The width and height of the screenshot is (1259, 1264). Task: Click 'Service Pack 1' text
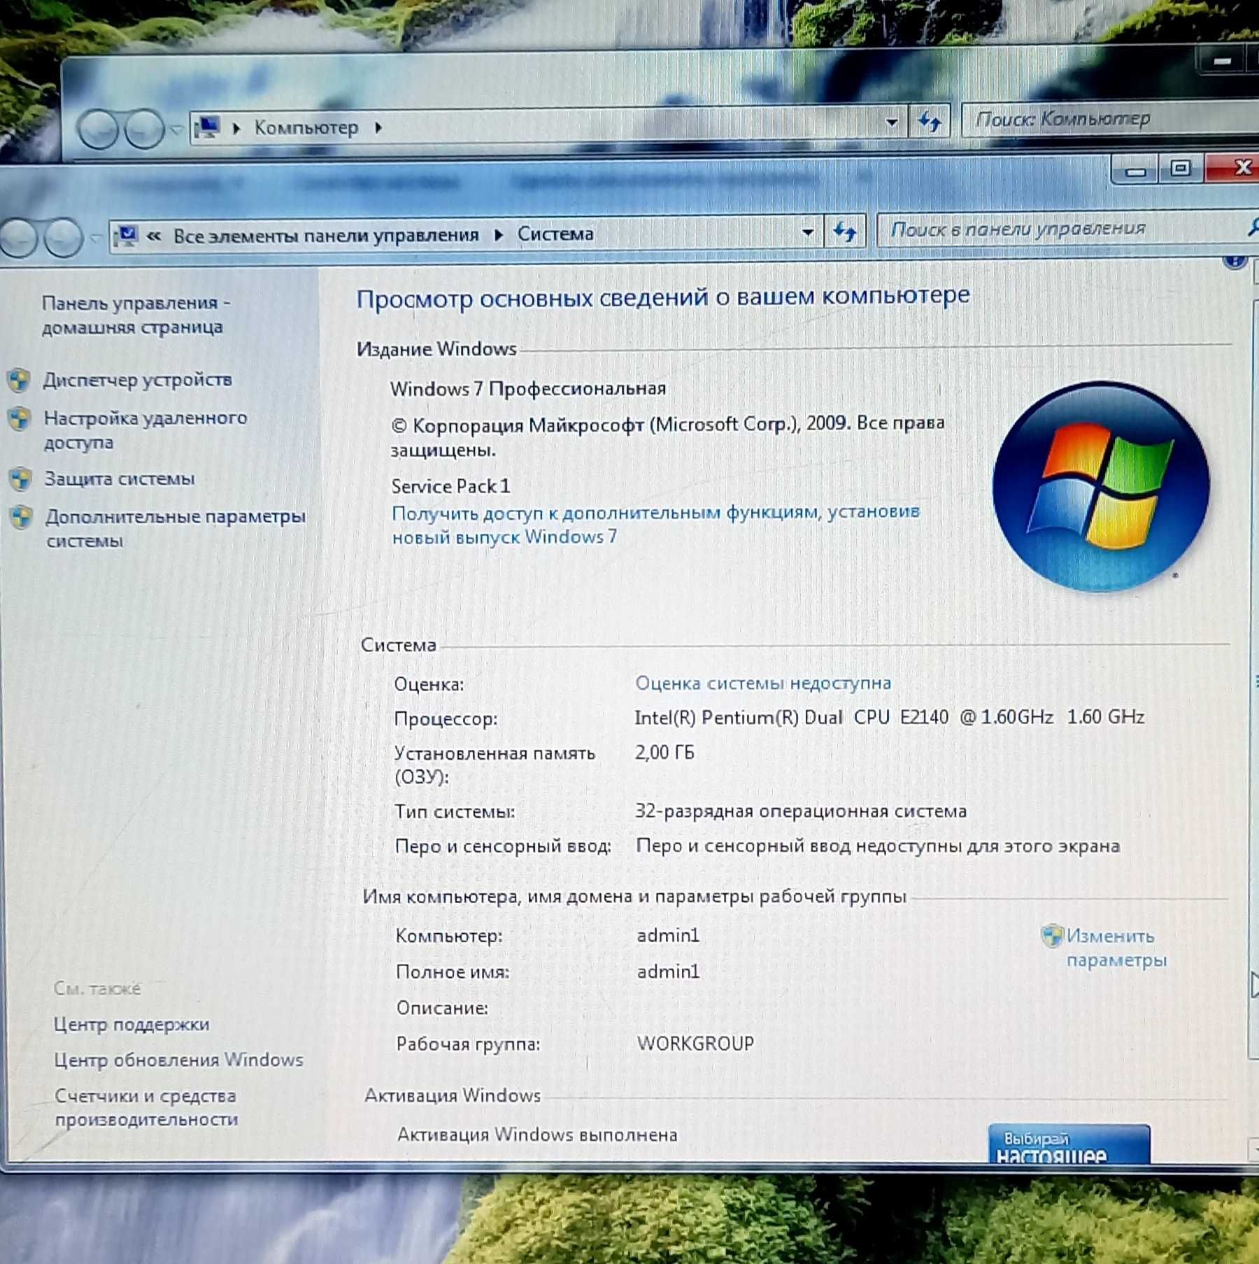click(450, 486)
